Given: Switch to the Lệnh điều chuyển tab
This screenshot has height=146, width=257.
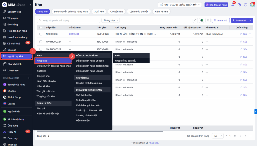Looking at the screenshot, I should (x=139, y=12).
